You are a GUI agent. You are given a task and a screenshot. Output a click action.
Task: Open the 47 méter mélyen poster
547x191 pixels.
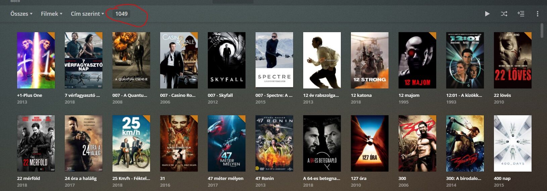227,143
